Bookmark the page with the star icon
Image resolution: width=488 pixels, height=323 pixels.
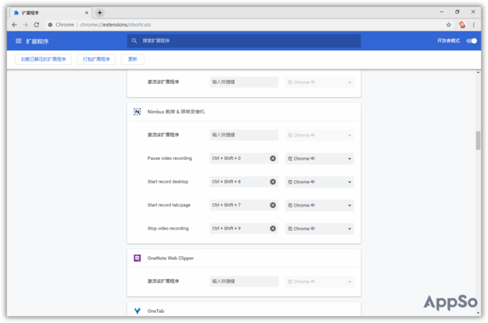pos(449,25)
